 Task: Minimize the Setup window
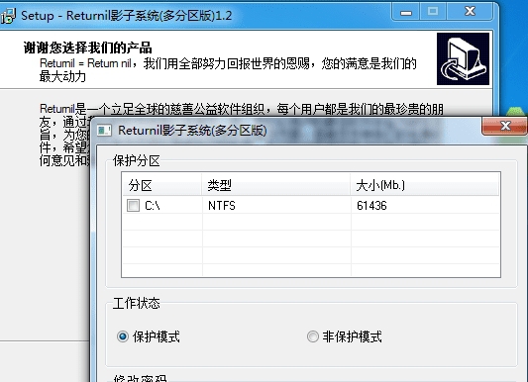pyautogui.click(x=406, y=13)
